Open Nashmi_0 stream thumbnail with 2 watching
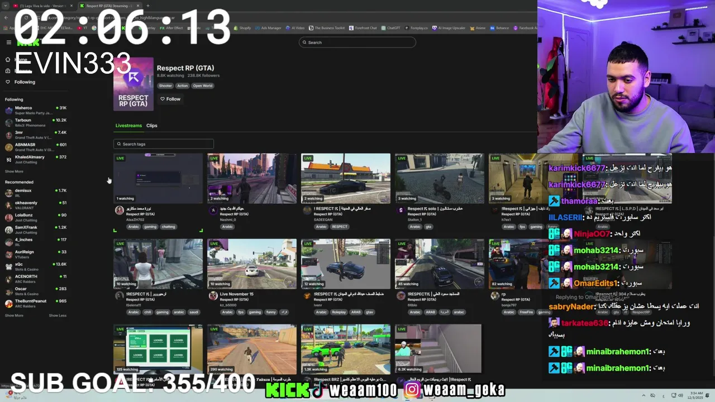Image resolution: width=715 pixels, height=402 pixels. pyautogui.click(x=252, y=178)
